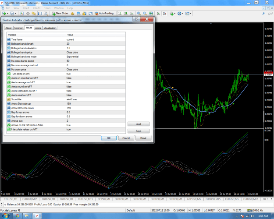Toggle the Navigator star-folder icon
The width and height of the screenshot is (274, 219).
34,14
